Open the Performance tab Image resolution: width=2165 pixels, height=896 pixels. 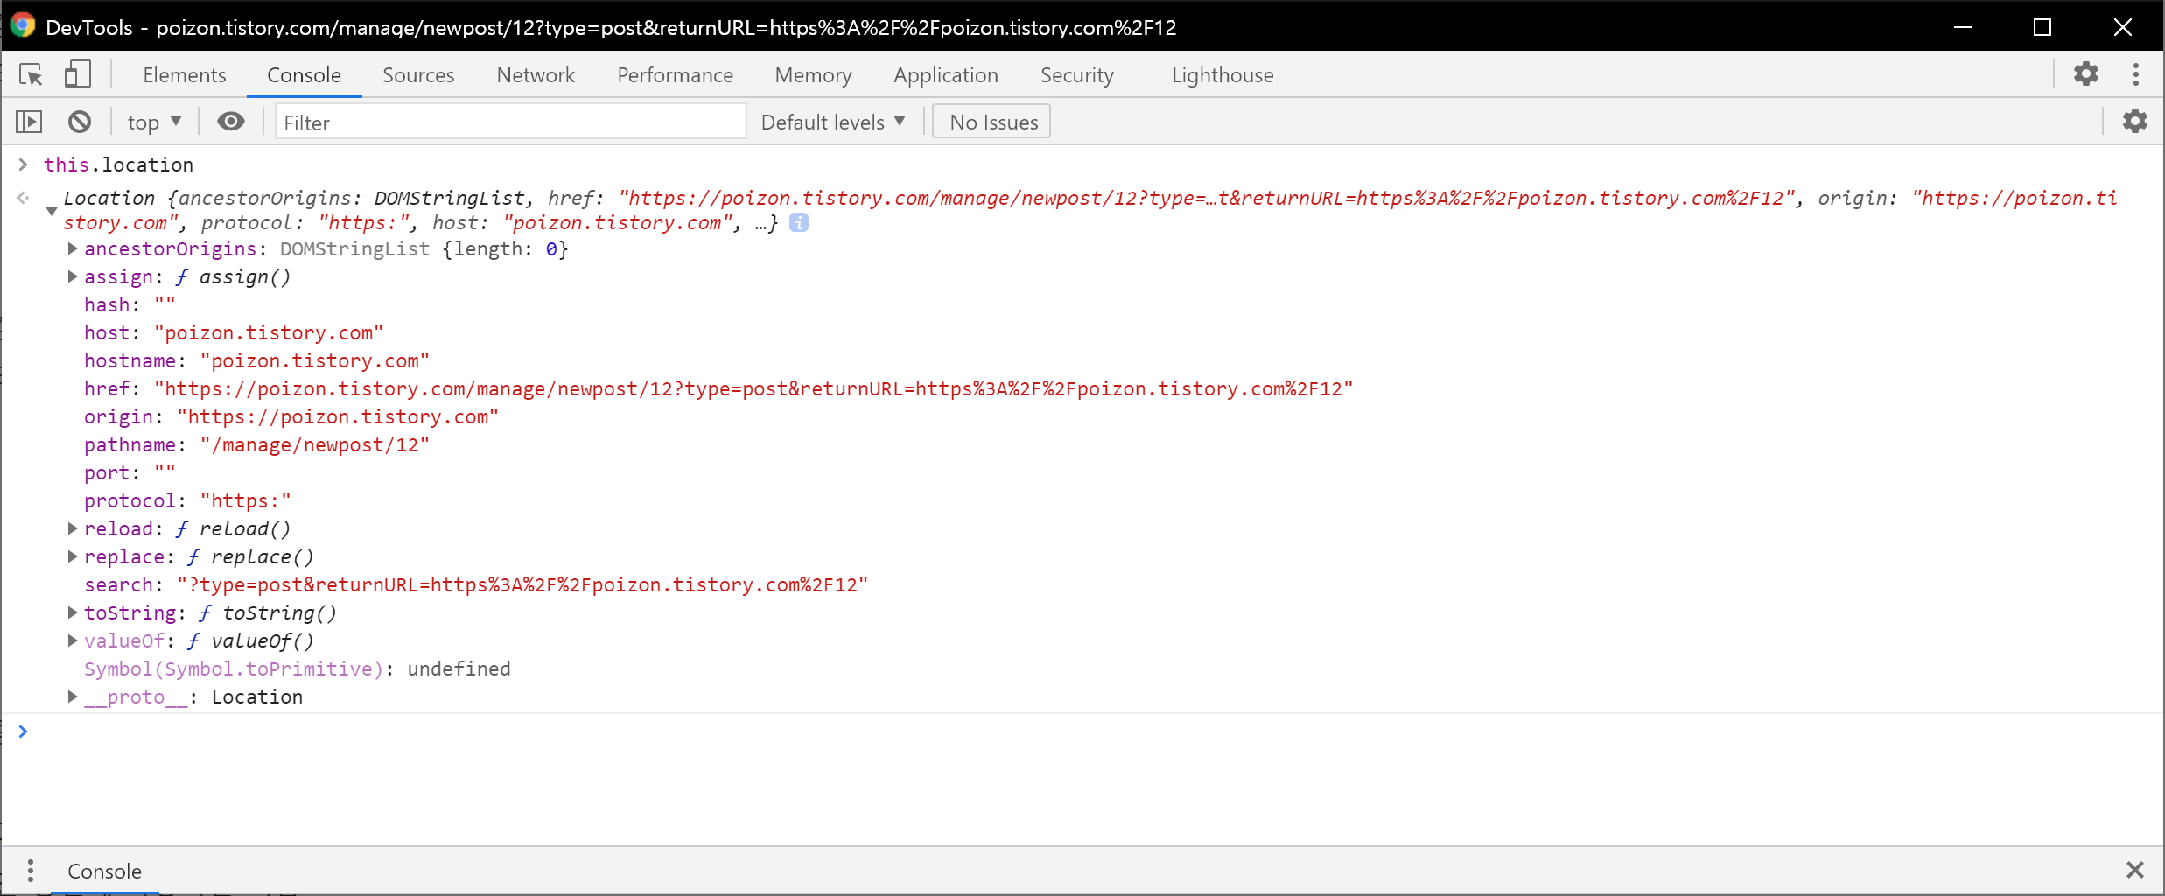tap(675, 75)
